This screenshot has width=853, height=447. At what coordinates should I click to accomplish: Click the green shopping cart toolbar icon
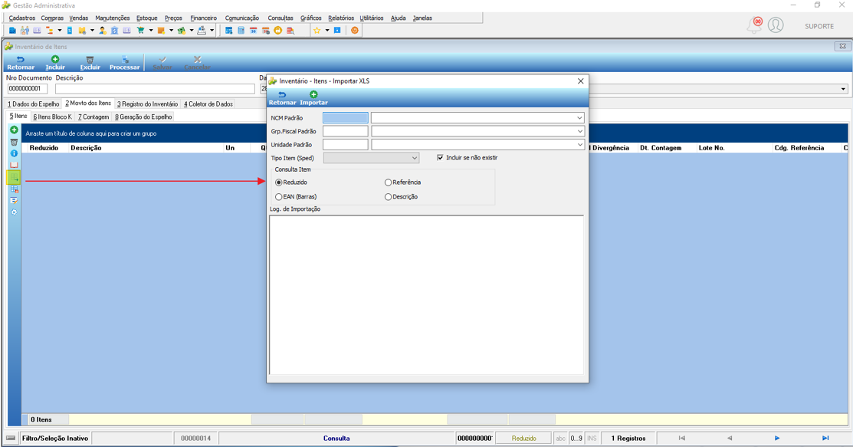pyautogui.click(x=140, y=31)
